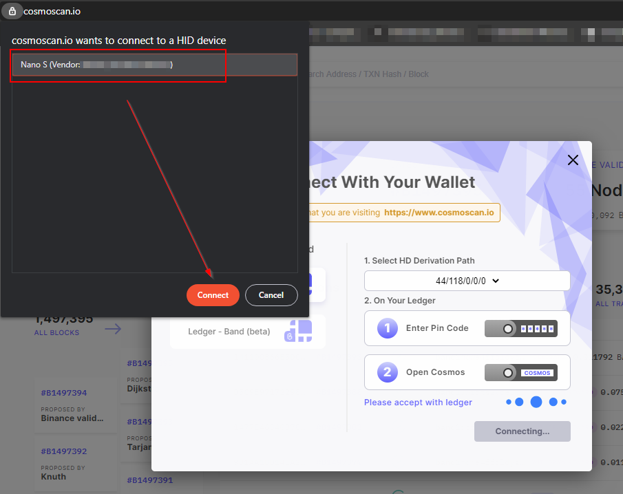Click the https://www.cosmoscan.io URL notice

439,213
